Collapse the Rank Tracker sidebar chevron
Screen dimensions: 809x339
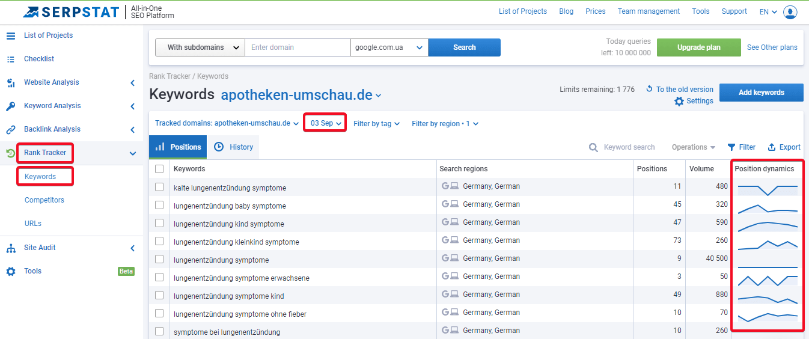[133, 153]
